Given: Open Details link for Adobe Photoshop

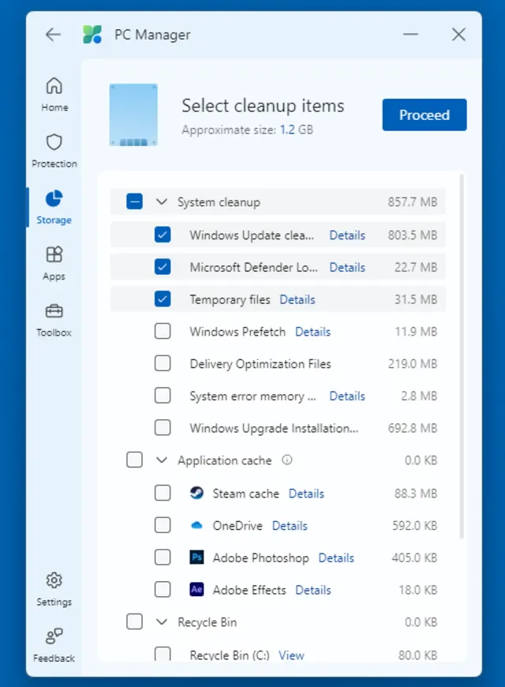Looking at the screenshot, I should 336,558.
